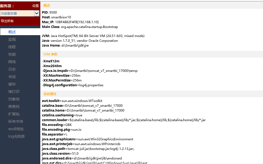This screenshot has width=263, height=164.
Task: Click the file.encoding=GBK property
Action: click(x=57, y=125)
